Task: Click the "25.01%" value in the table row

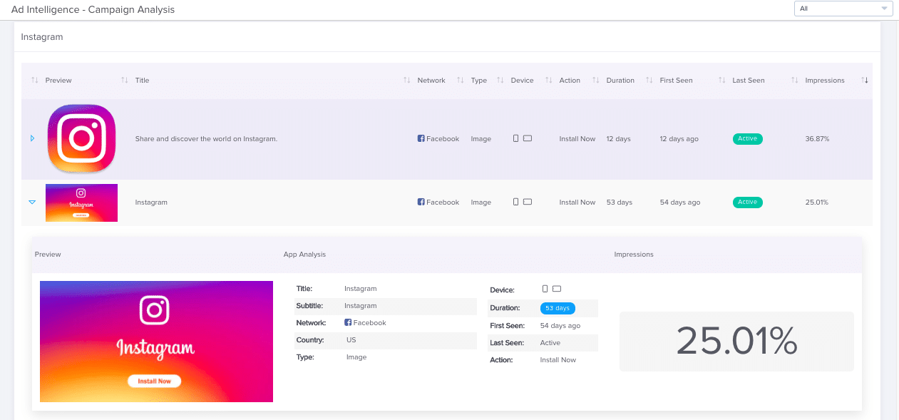Action: click(817, 203)
